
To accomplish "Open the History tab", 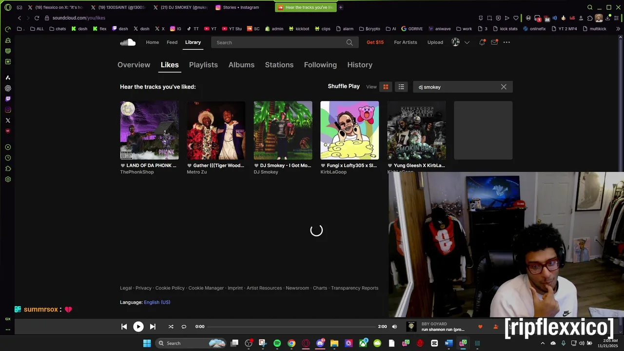I will [360, 65].
